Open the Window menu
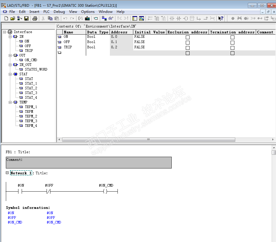The image size is (276, 242). click(105, 12)
